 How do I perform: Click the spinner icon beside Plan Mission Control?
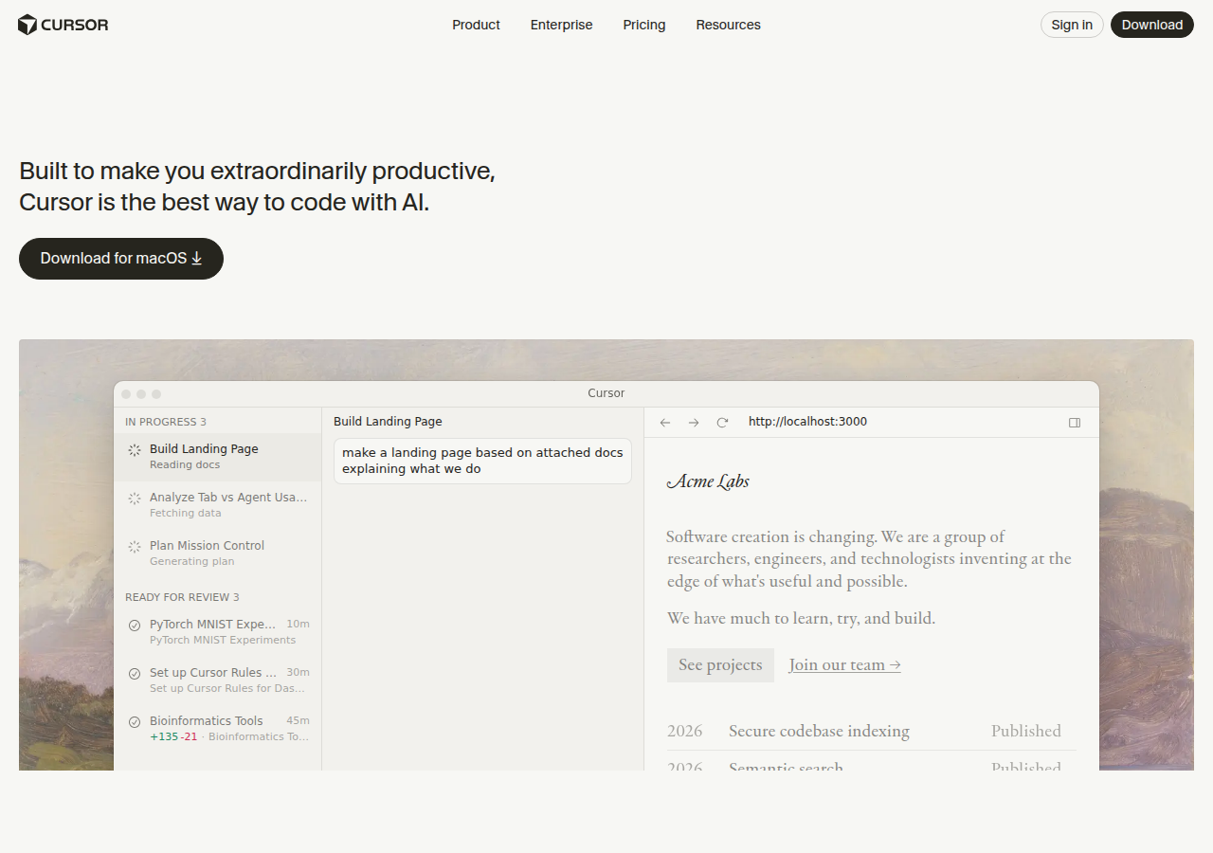click(135, 547)
